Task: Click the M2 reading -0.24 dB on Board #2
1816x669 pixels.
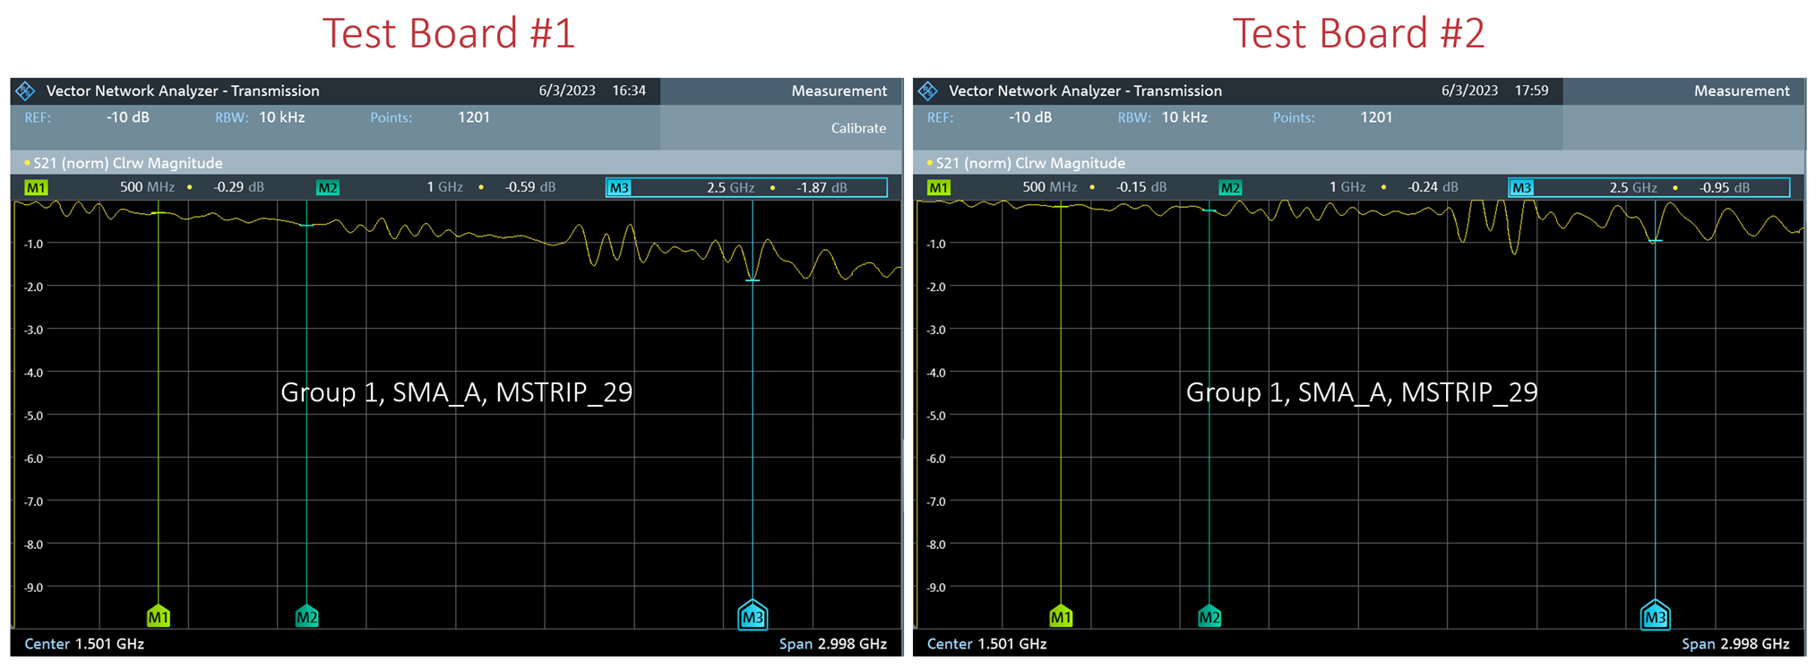Action: coord(1433,187)
